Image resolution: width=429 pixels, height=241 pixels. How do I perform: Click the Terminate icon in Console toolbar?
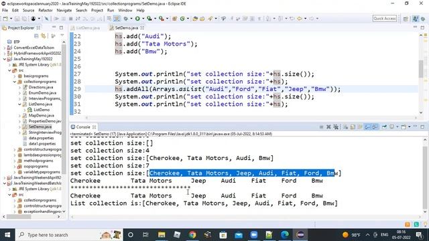click(322, 127)
